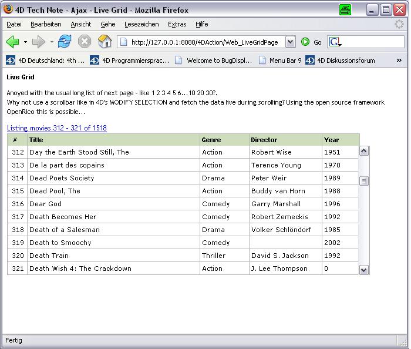The image size is (411, 349).
Task: Click the green printer icon in title bar
Action: point(345,9)
